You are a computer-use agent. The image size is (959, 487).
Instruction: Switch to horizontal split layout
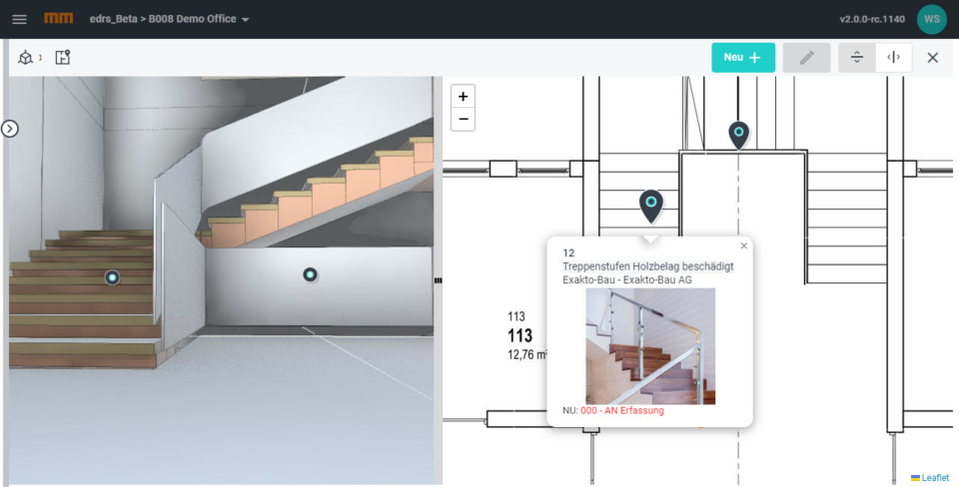[x=857, y=58]
